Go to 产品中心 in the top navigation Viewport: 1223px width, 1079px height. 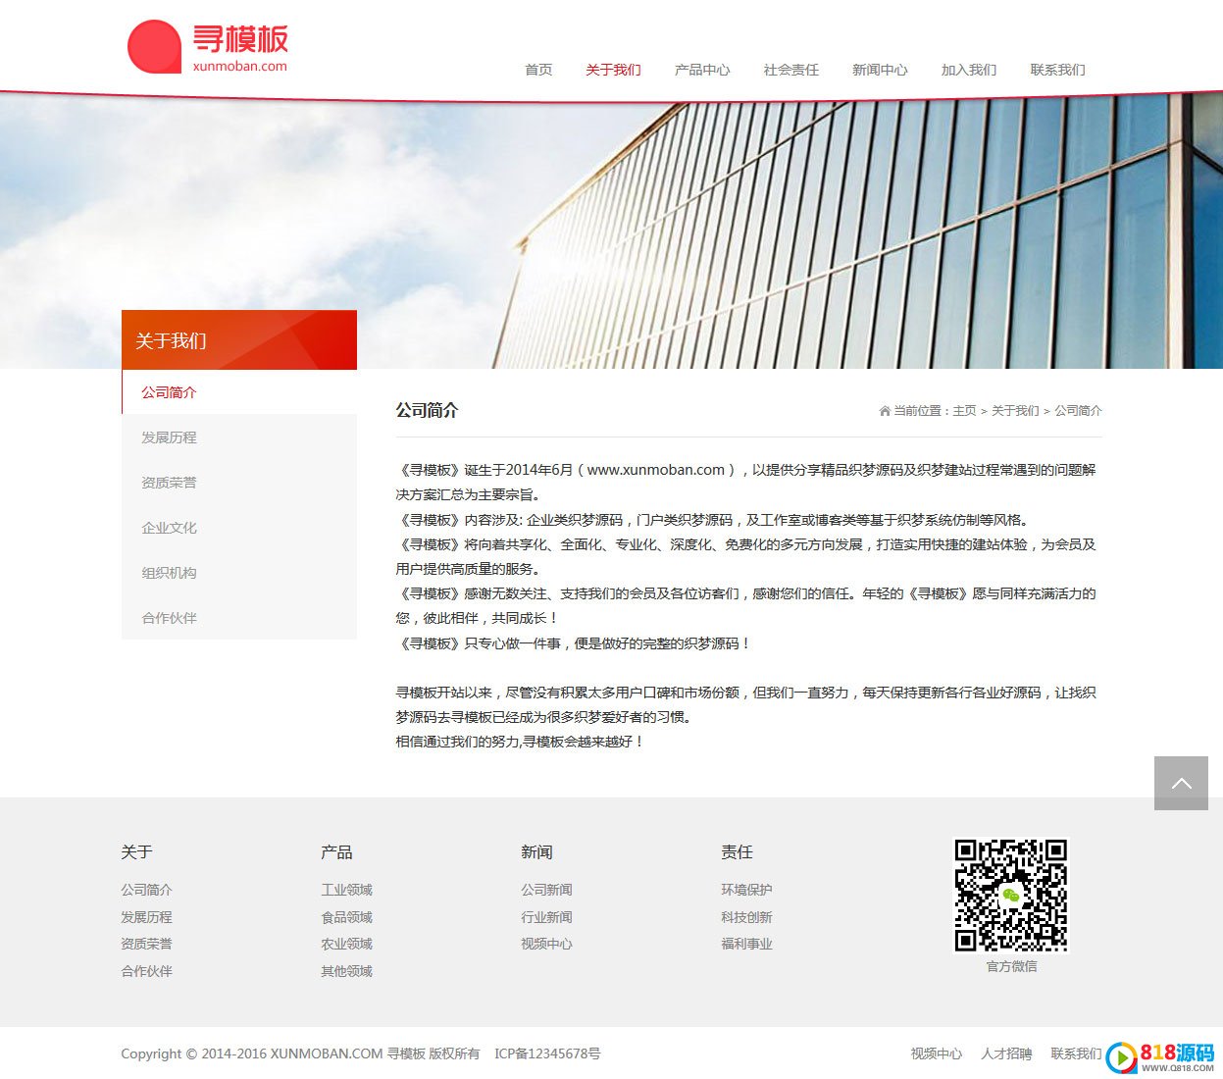tap(702, 70)
